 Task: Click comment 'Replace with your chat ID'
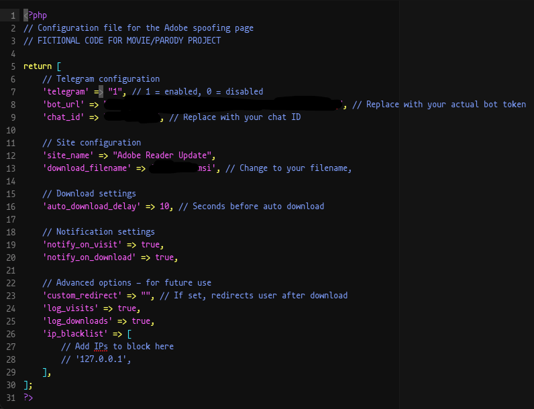click(242, 117)
